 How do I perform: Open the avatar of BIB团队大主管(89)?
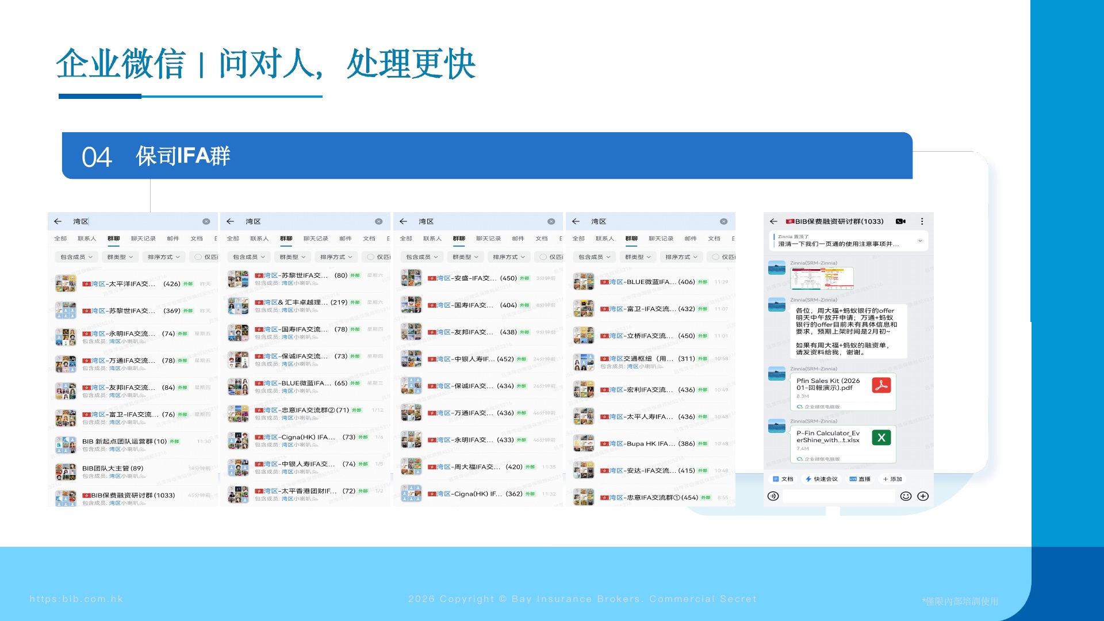point(66,471)
